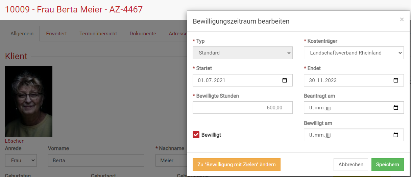The height and width of the screenshot is (177, 411).
Task: Switch to the Erweitert tab
Action: (x=56, y=34)
